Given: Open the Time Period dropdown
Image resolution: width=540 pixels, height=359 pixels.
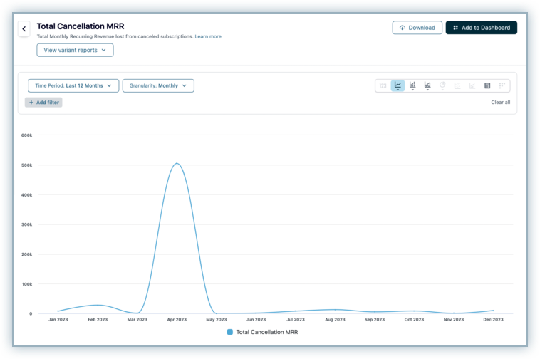Looking at the screenshot, I should pos(73,85).
